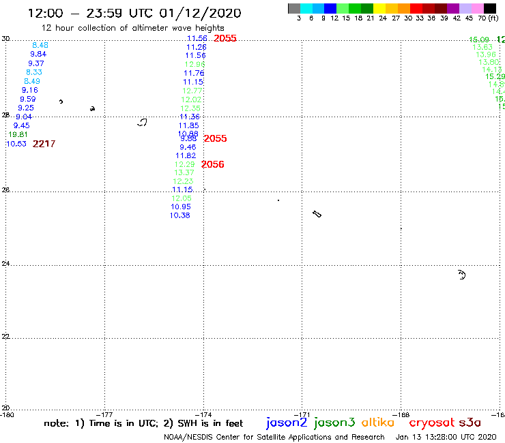
Task: Click the dark red time stamp '2217'
Action: [44, 144]
